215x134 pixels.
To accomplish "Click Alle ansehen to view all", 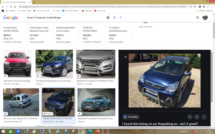I will coord(145,27).
